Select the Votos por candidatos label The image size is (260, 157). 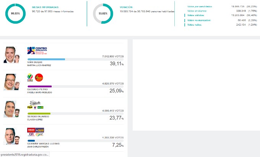pyautogui.click(x=200, y=6)
